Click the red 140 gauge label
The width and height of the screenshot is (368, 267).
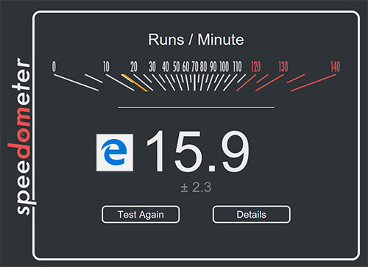pos(336,66)
